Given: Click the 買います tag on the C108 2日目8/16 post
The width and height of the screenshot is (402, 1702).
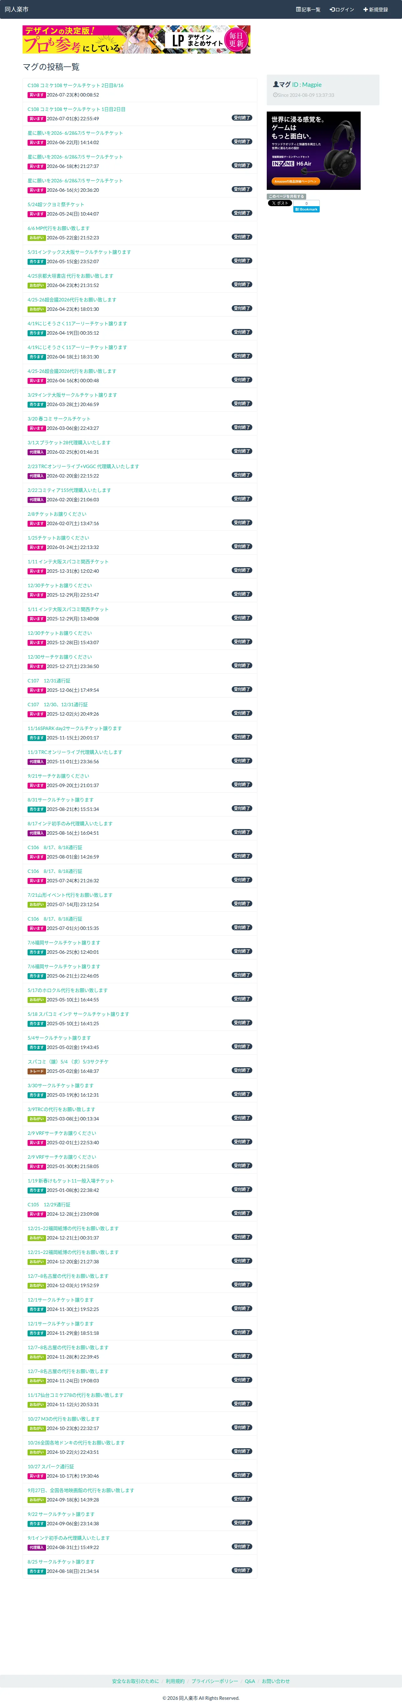Looking at the screenshot, I should pos(36,95).
